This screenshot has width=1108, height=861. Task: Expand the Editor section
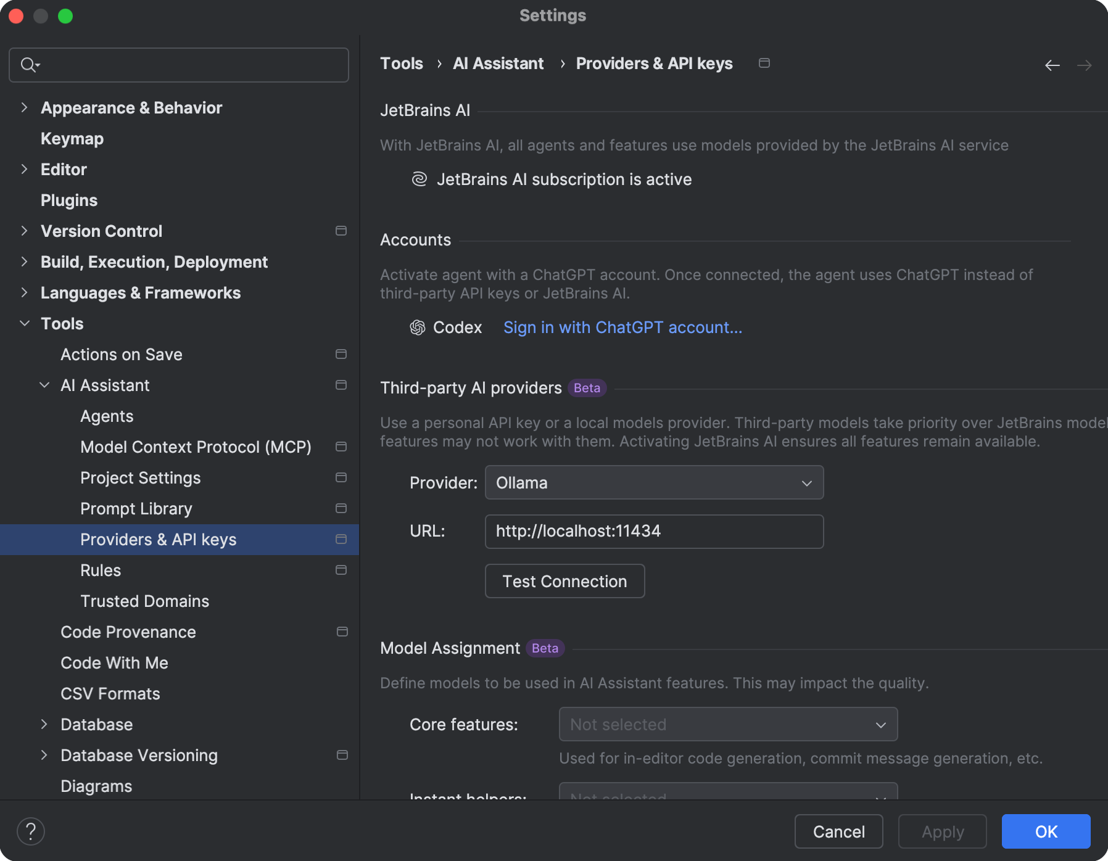coord(24,169)
